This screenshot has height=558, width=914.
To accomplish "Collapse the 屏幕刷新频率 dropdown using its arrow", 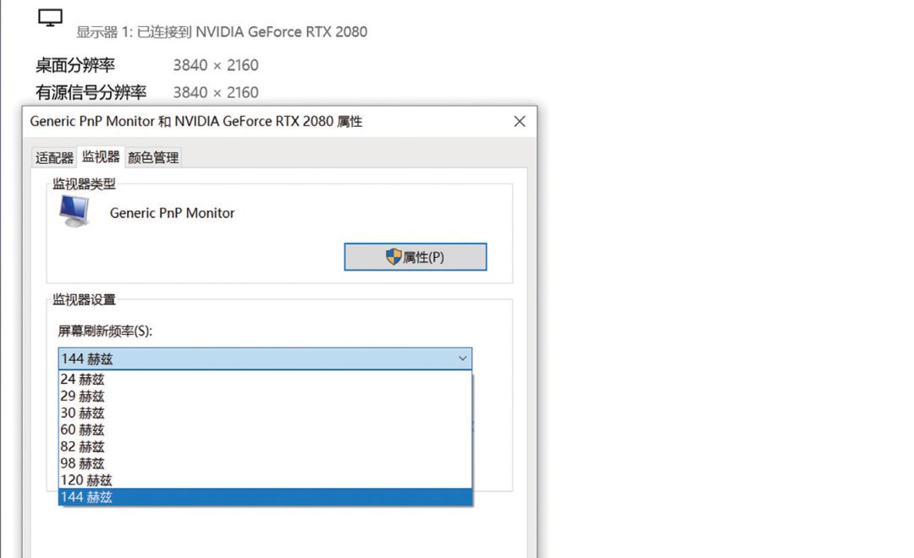I will (462, 358).
